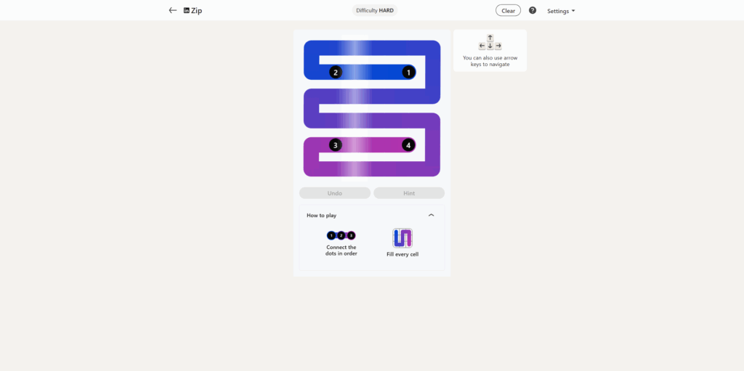Click the right arrow key icon

(x=498, y=46)
